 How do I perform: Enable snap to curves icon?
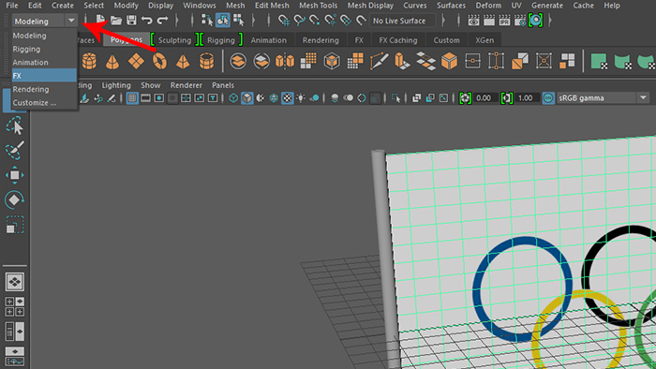click(299, 20)
